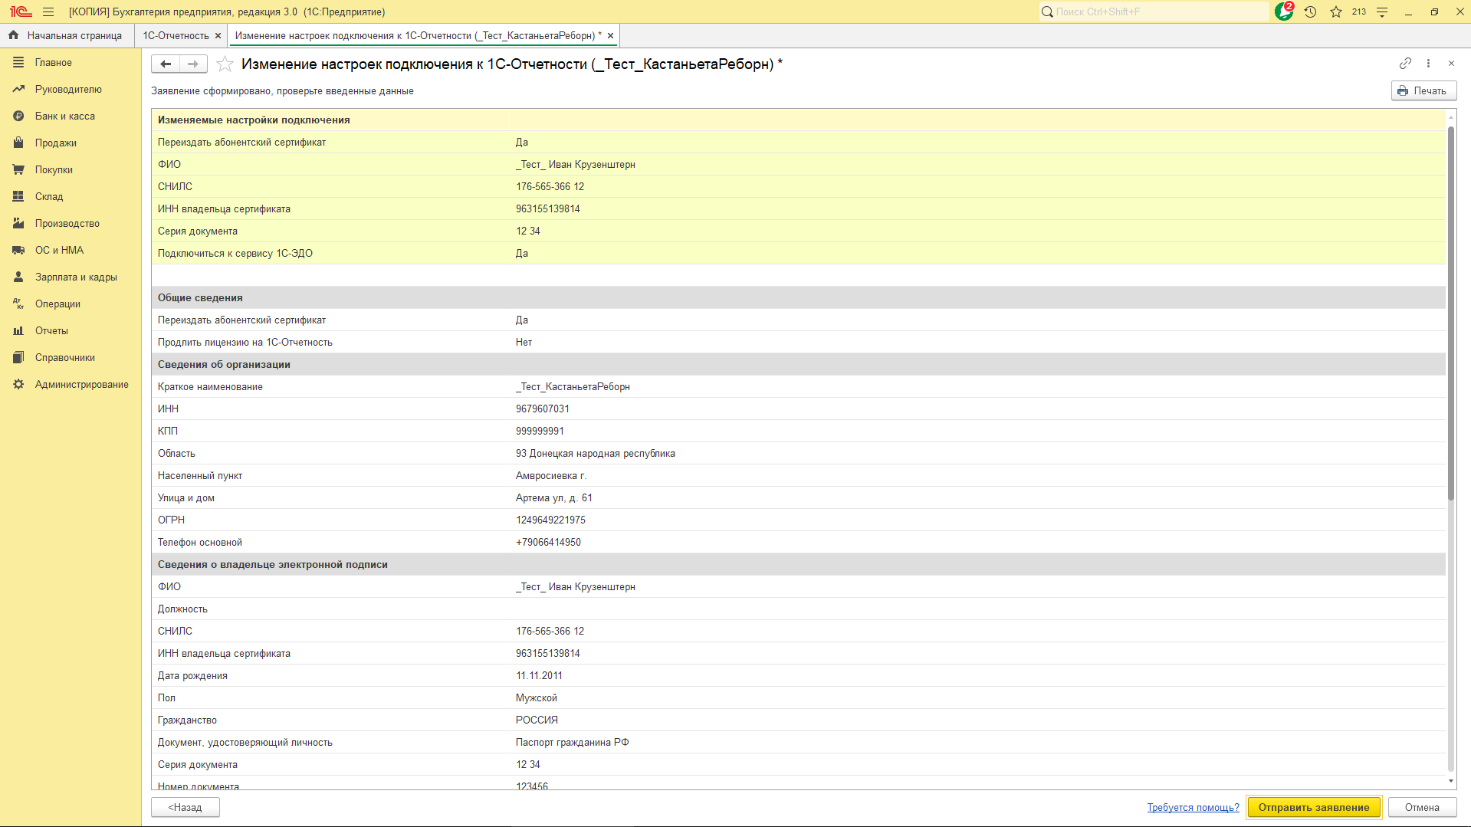Click the Производство factory icon

18,223
